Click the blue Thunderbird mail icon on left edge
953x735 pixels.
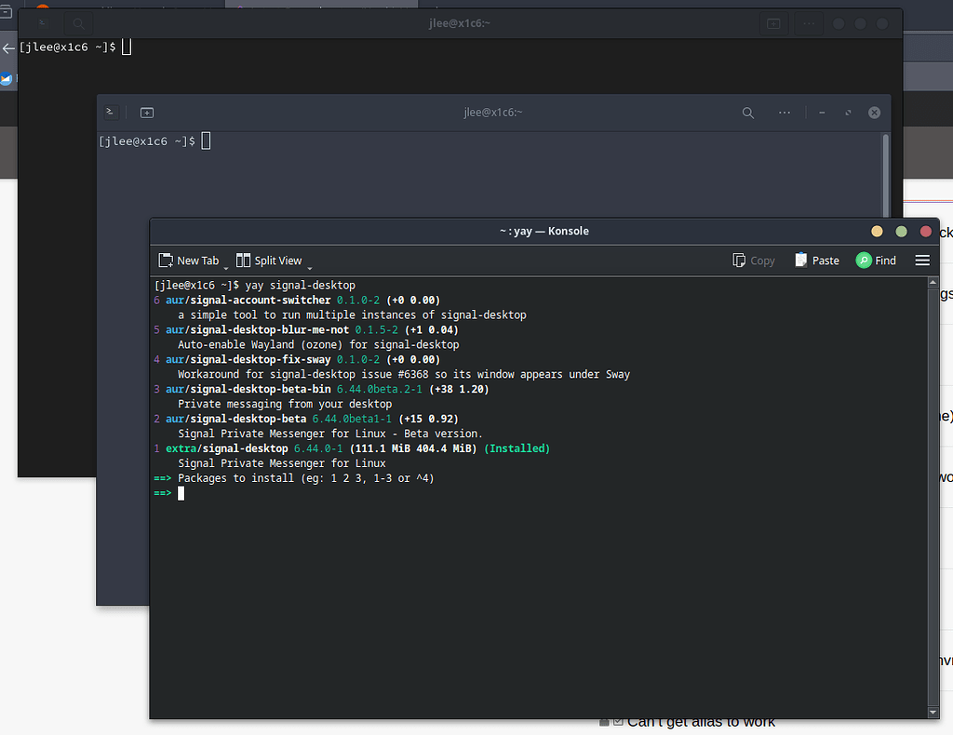pyautogui.click(x=6, y=79)
